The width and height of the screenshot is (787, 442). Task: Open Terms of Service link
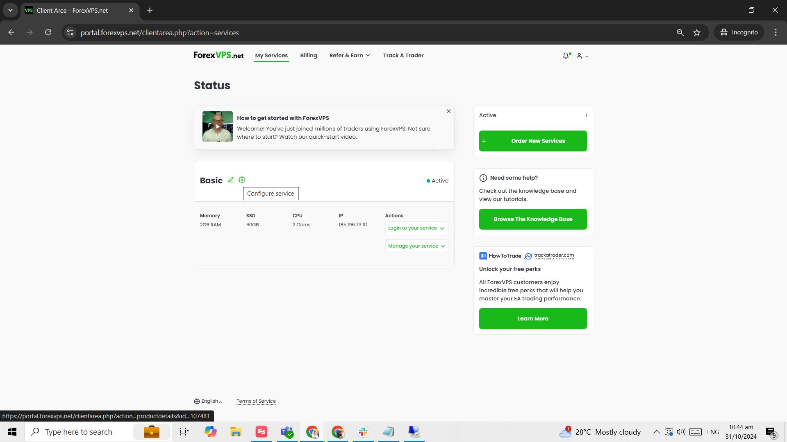[256, 401]
